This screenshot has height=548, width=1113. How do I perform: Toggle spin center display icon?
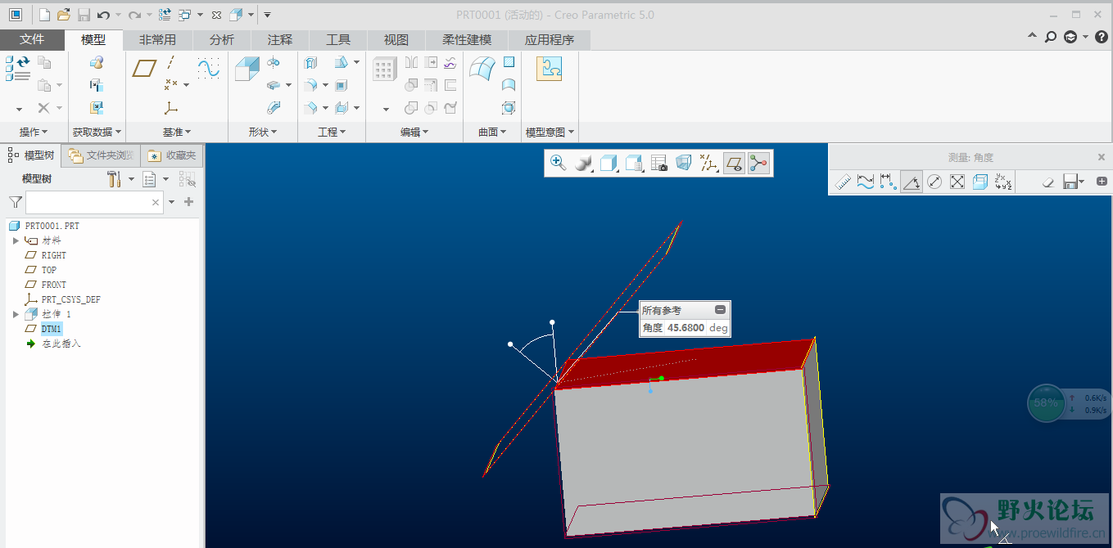(758, 163)
